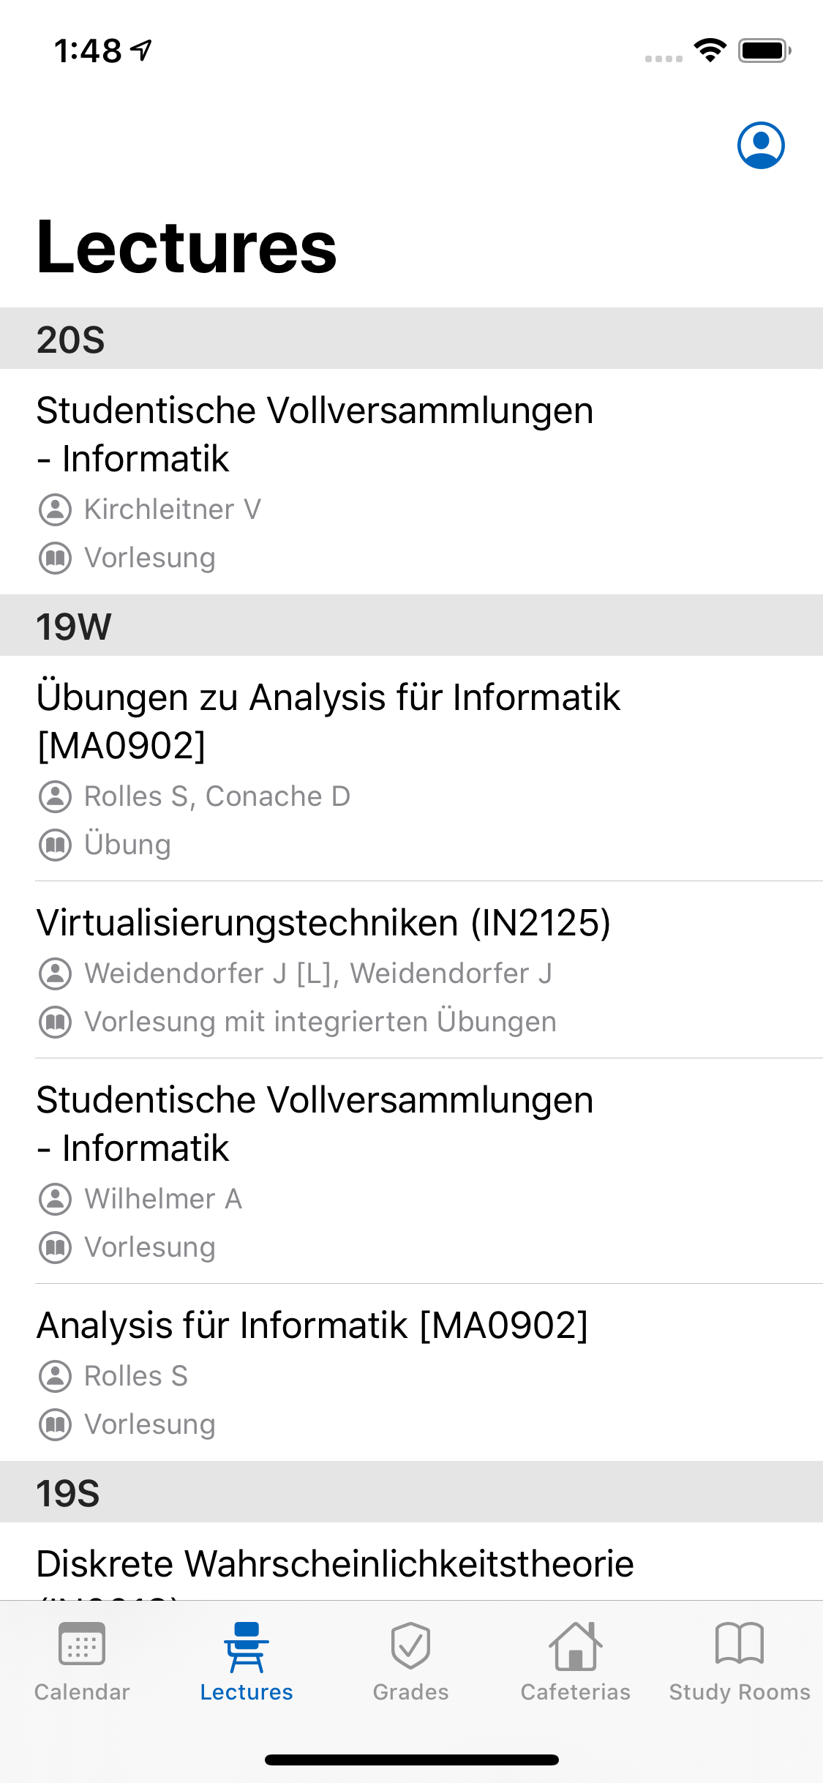Click the location arrow in status bar
Screen dimensions: 823x1783
pos(141,50)
